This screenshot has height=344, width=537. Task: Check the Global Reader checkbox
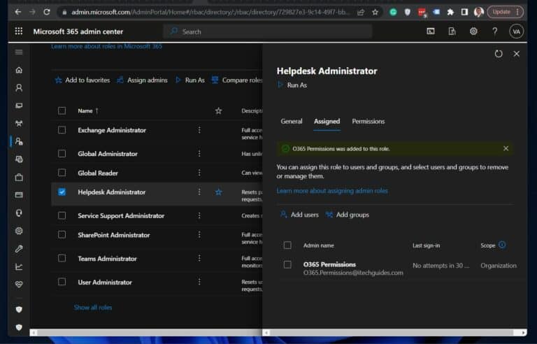pos(62,172)
